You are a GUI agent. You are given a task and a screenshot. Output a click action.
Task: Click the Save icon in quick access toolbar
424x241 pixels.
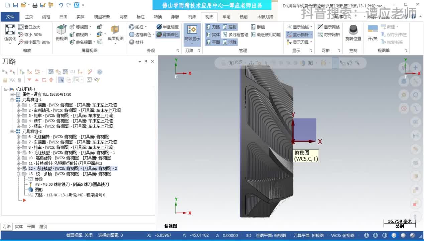15,5
